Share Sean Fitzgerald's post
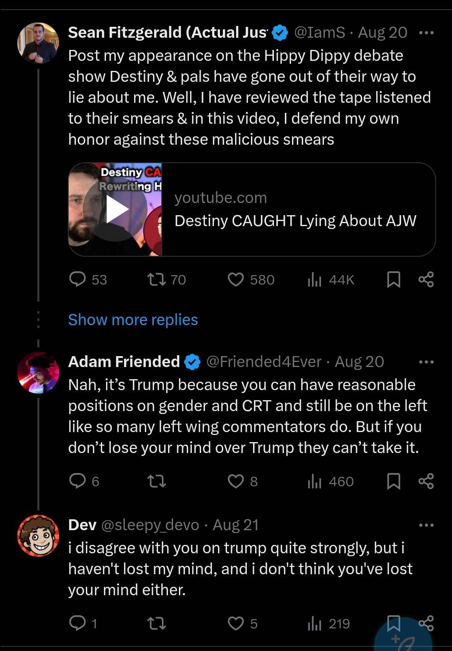 [426, 279]
